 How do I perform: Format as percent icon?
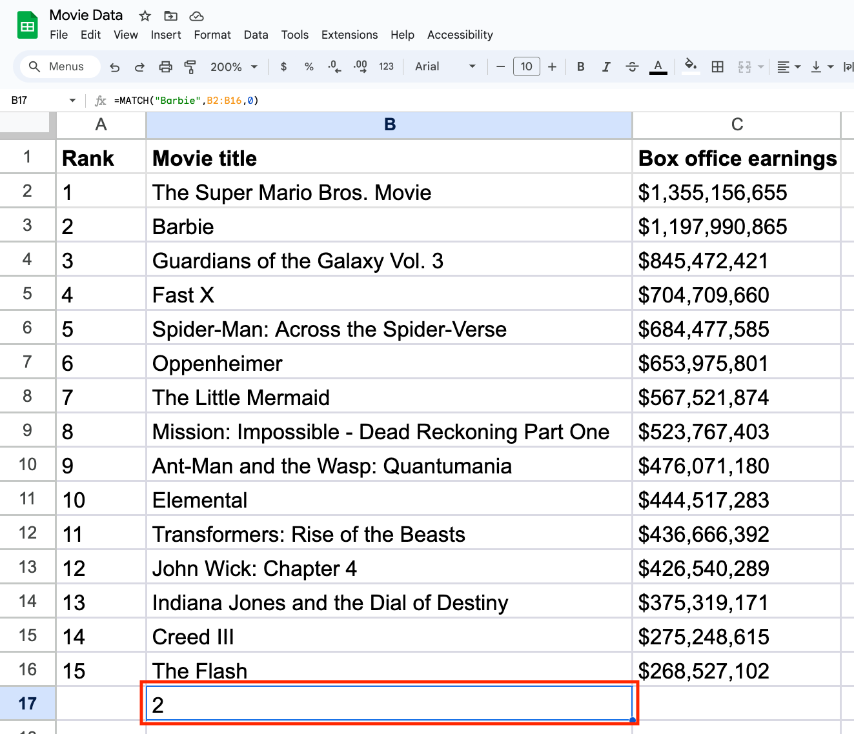tap(309, 66)
